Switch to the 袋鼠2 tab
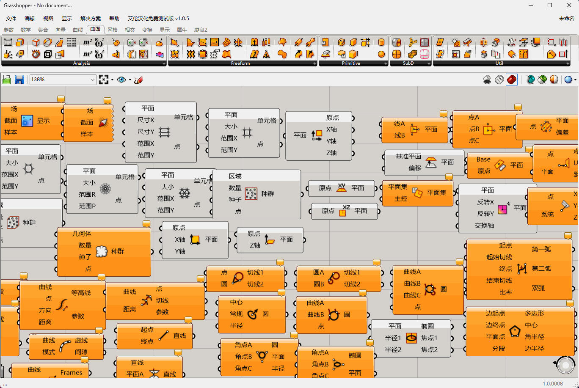The width and height of the screenshot is (579, 388). (x=201, y=30)
